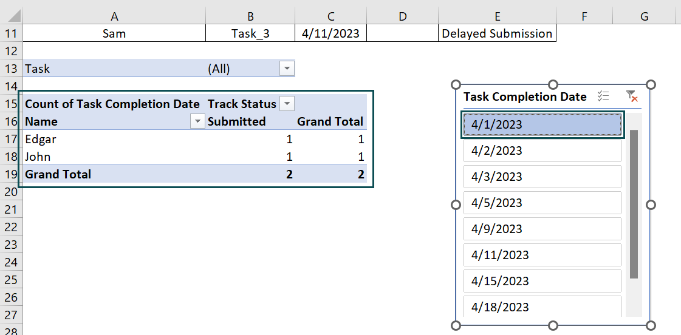Click the Task Completion Date slicer title
The width and height of the screenshot is (681, 335).
(x=525, y=96)
